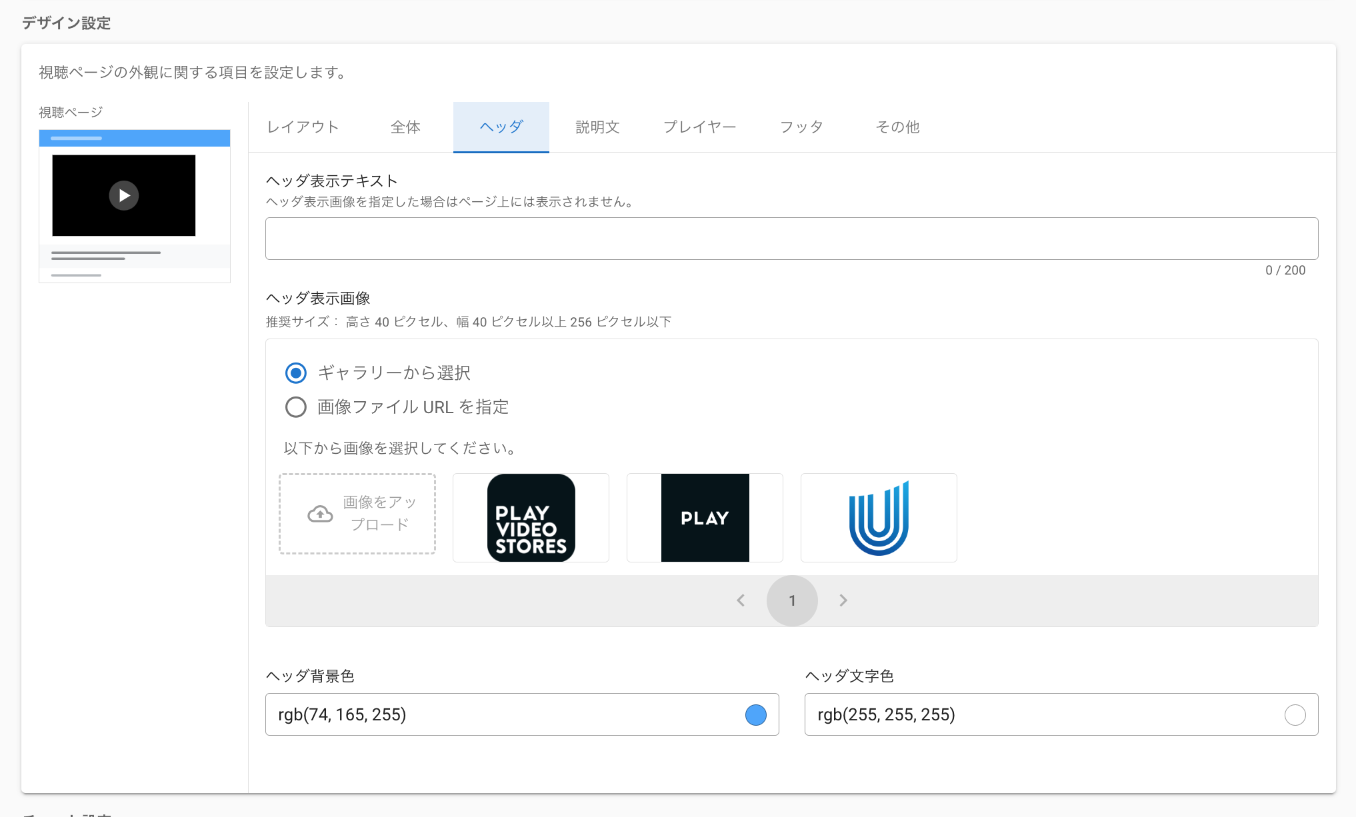Open the 説明文 tab

coord(597,127)
